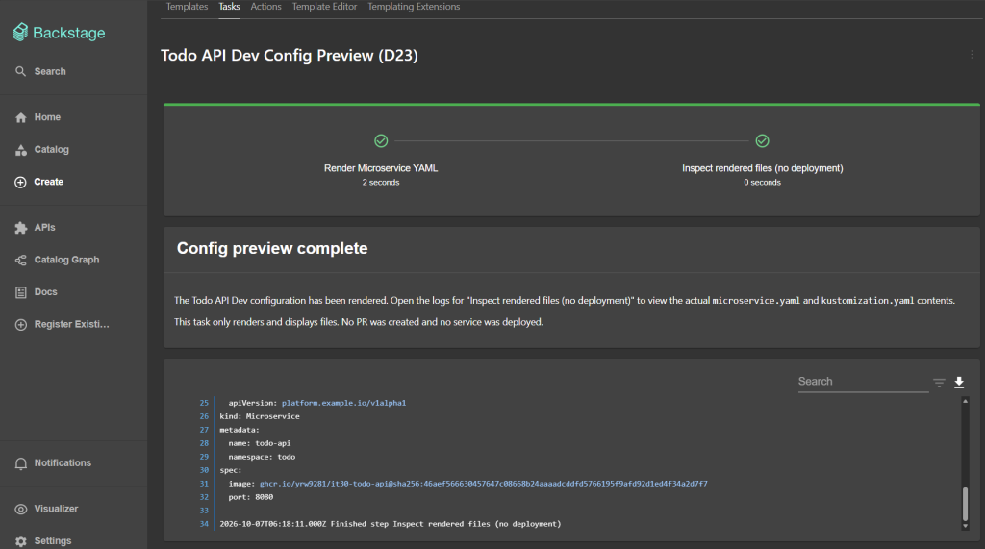
Task: Open the Catalog page
Action: click(x=42, y=149)
